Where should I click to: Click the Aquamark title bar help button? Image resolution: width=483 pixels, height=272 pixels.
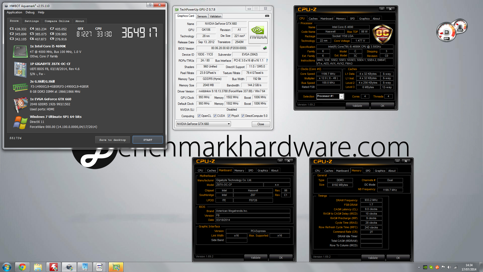tap(150, 5)
